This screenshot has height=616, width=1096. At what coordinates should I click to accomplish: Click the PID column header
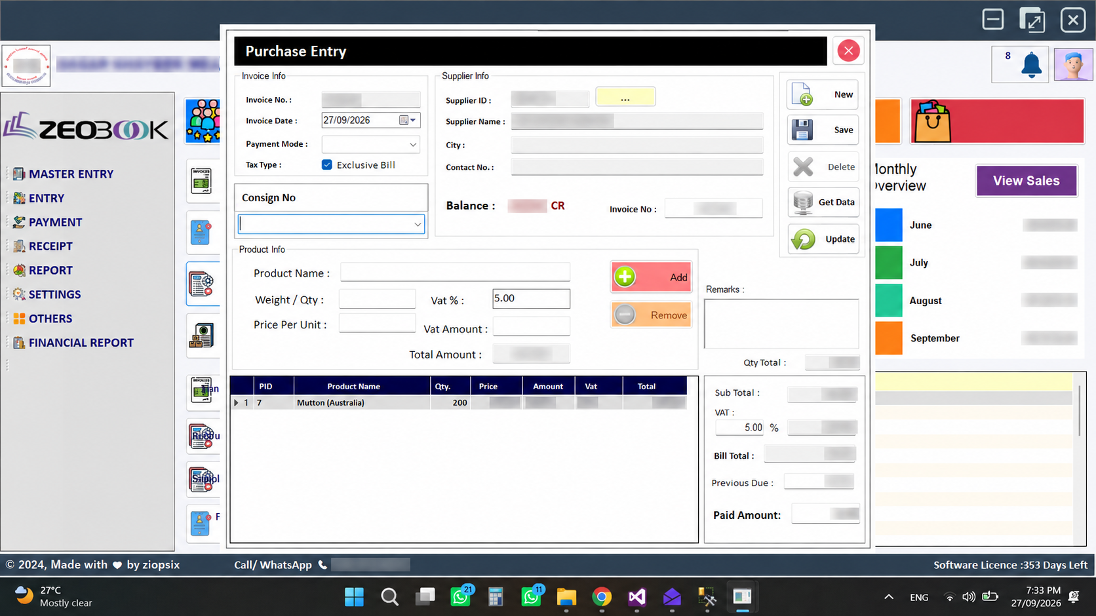pos(273,387)
